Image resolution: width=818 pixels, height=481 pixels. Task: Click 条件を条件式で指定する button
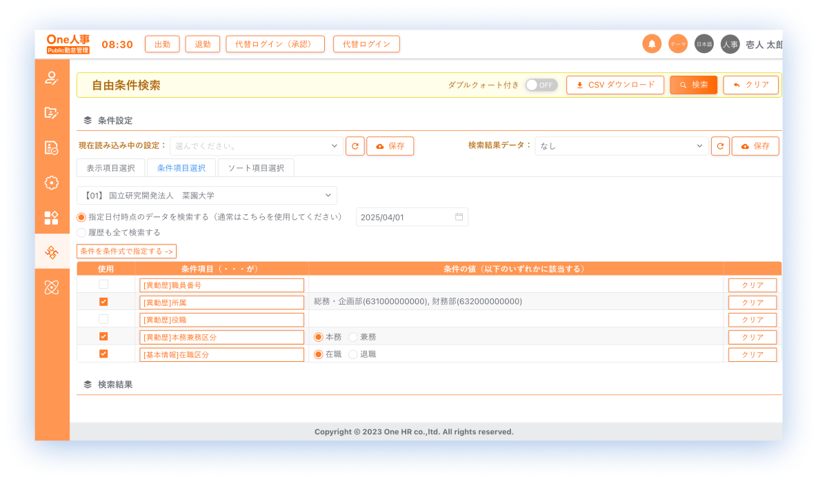pyautogui.click(x=126, y=252)
